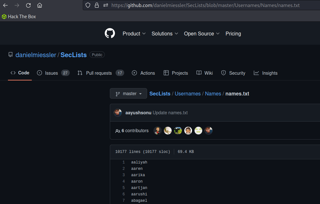Click the name aarushi in the file
Image resolution: width=320 pixels, height=204 pixels.
[139, 194]
